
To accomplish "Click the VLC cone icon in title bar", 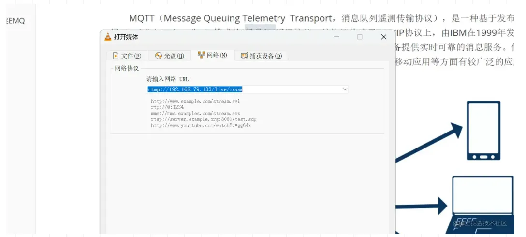I will pos(108,37).
